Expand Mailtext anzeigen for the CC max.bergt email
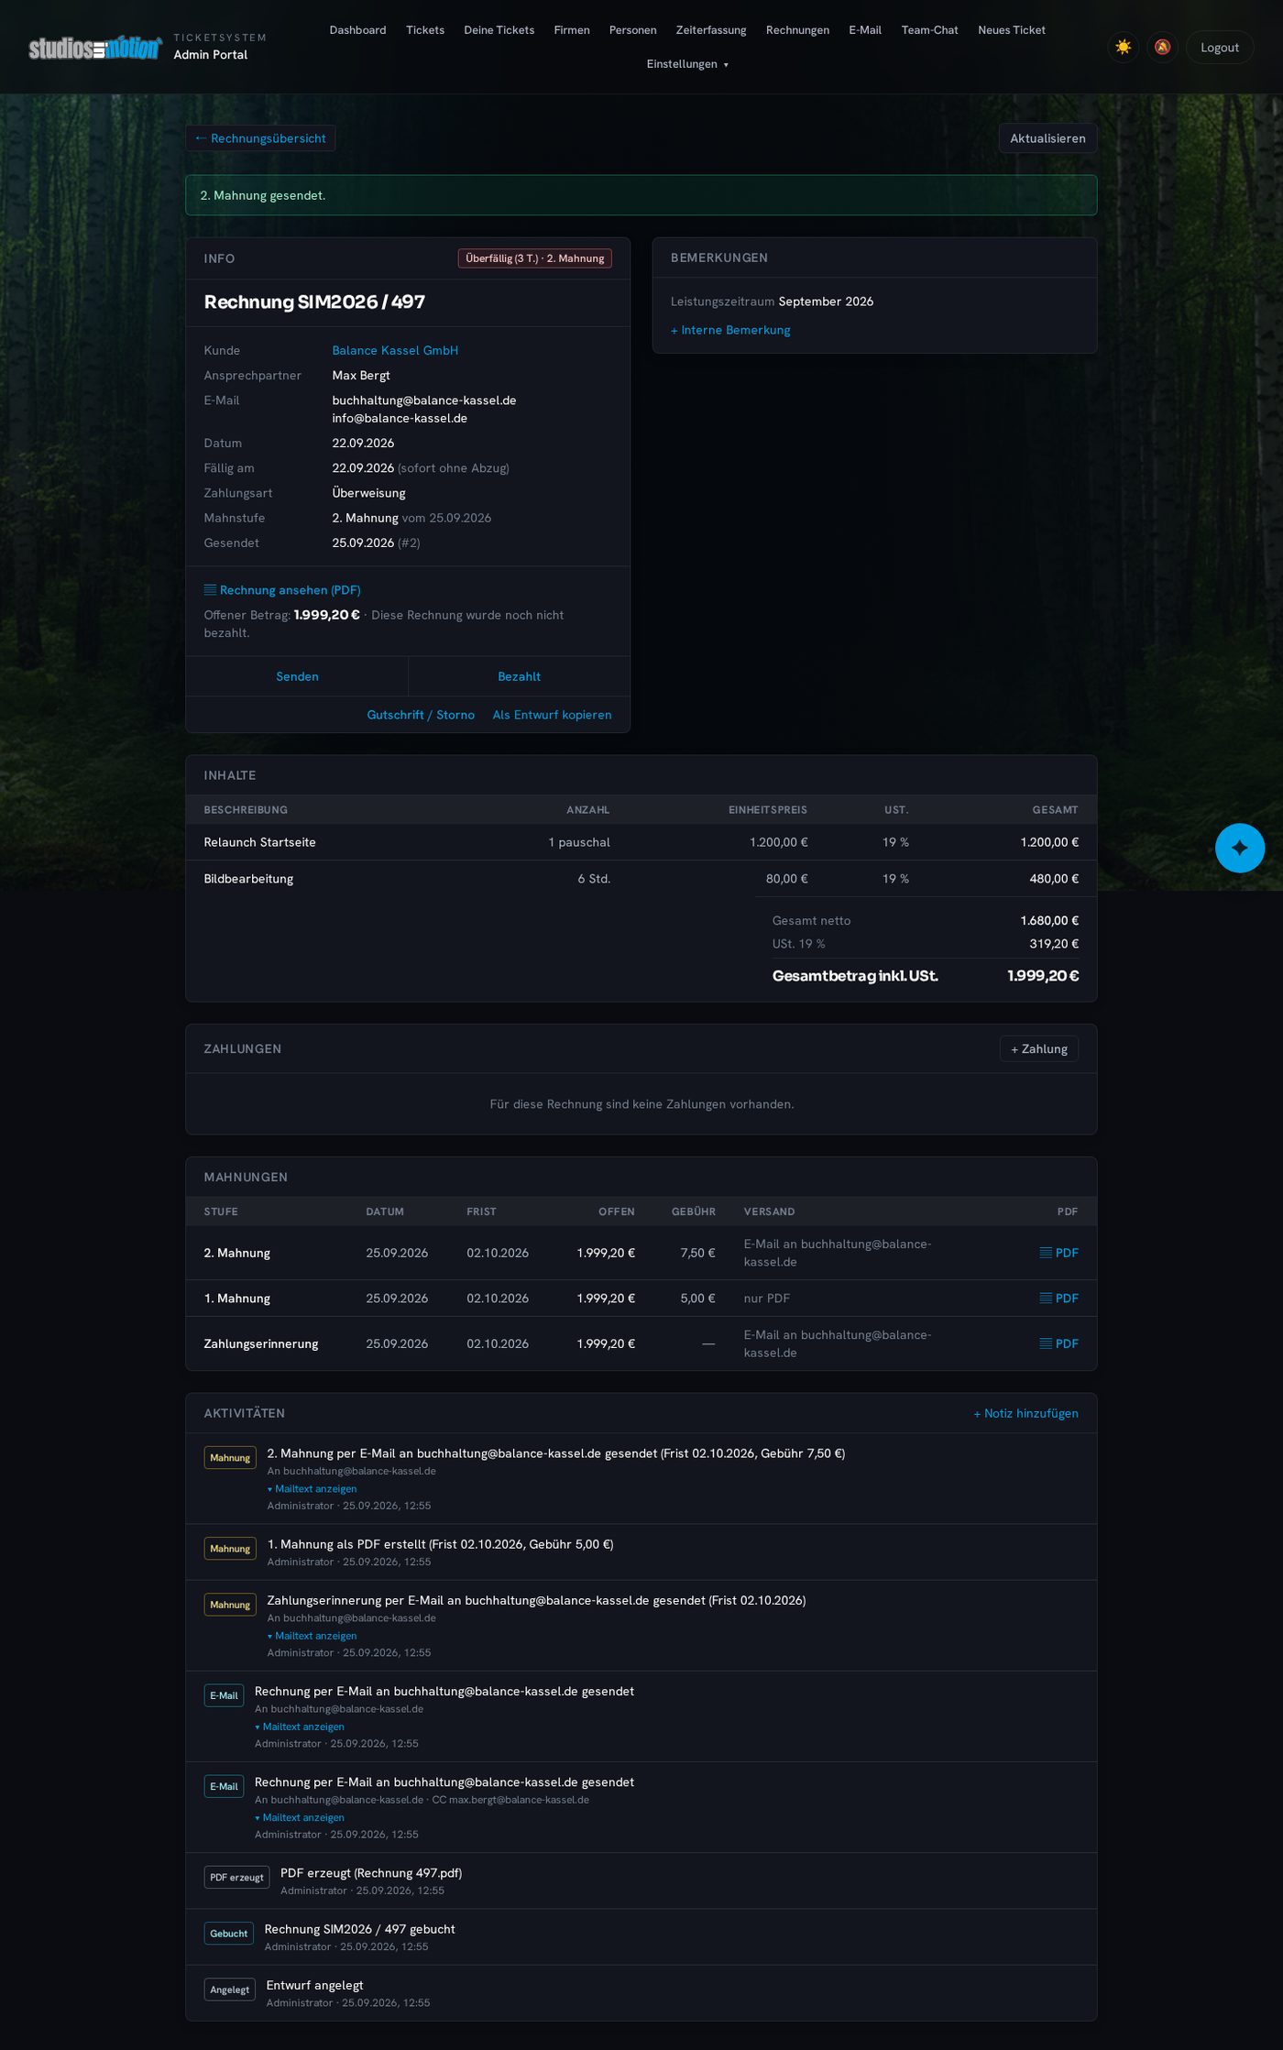Viewport: 1283px width, 2050px height. (300, 1817)
